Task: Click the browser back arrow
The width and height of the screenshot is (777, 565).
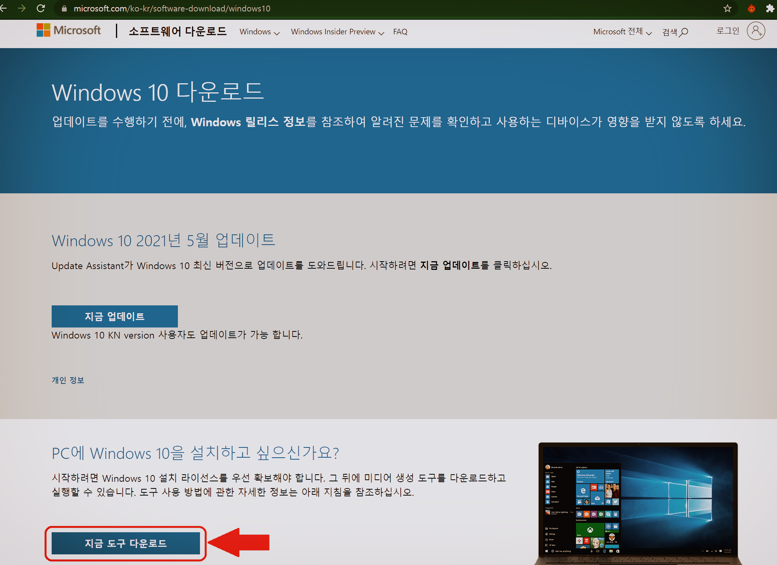Action: click(3, 8)
